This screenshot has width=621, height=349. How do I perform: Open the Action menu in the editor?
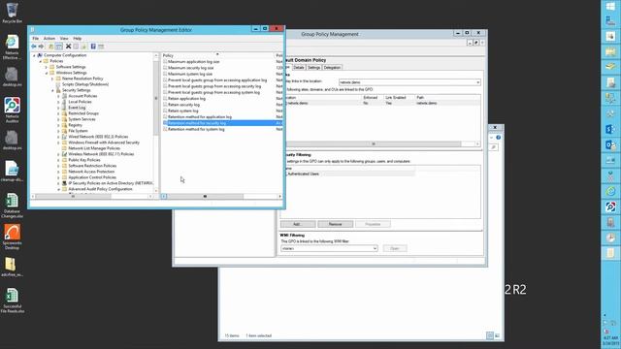(49, 39)
